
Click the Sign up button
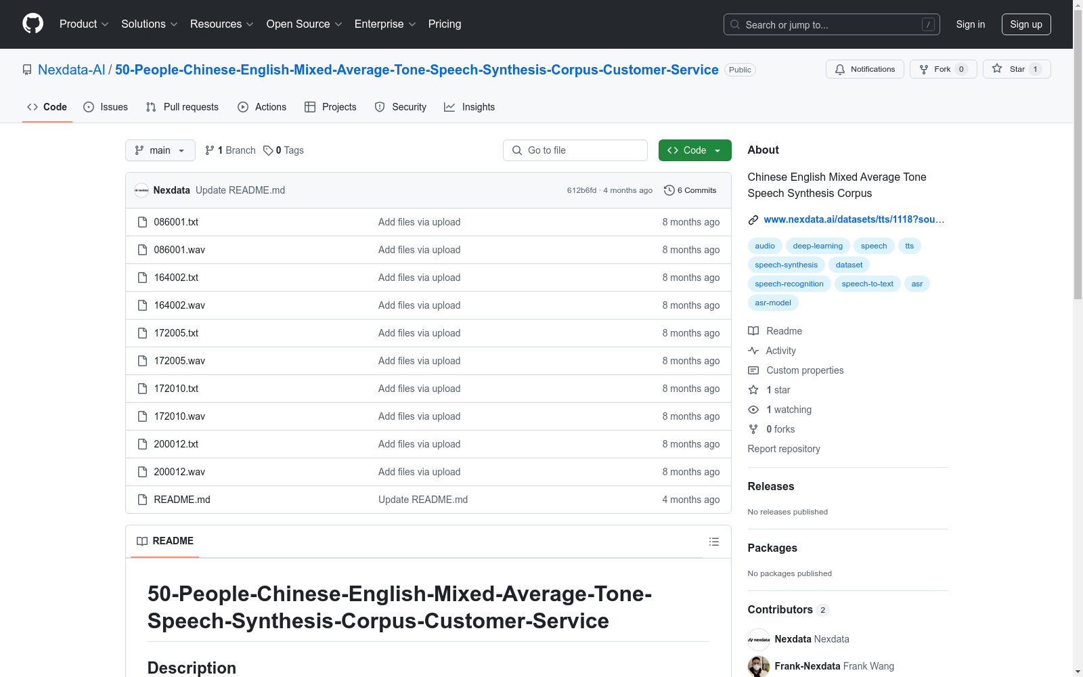pyautogui.click(x=1026, y=24)
